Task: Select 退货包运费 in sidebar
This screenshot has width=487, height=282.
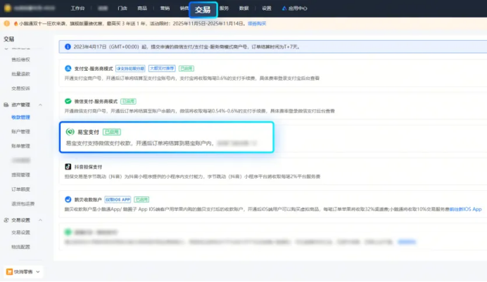Action: [x=23, y=203]
